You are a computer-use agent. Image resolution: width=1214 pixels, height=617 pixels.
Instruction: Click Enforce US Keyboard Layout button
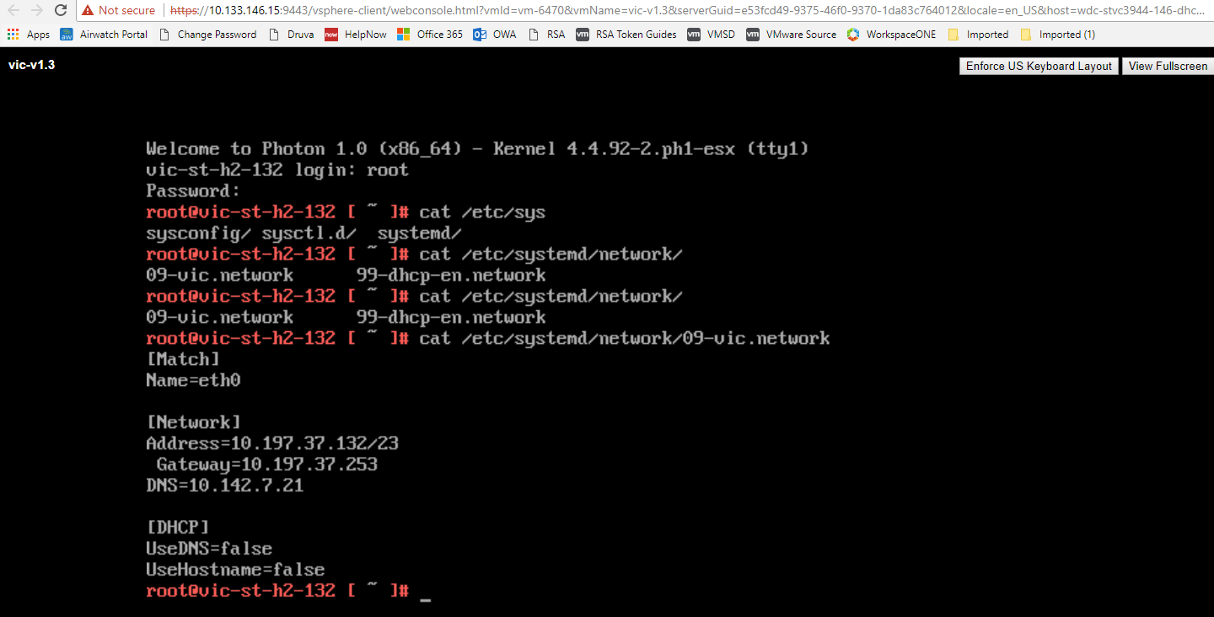(x=1039, y=66)
